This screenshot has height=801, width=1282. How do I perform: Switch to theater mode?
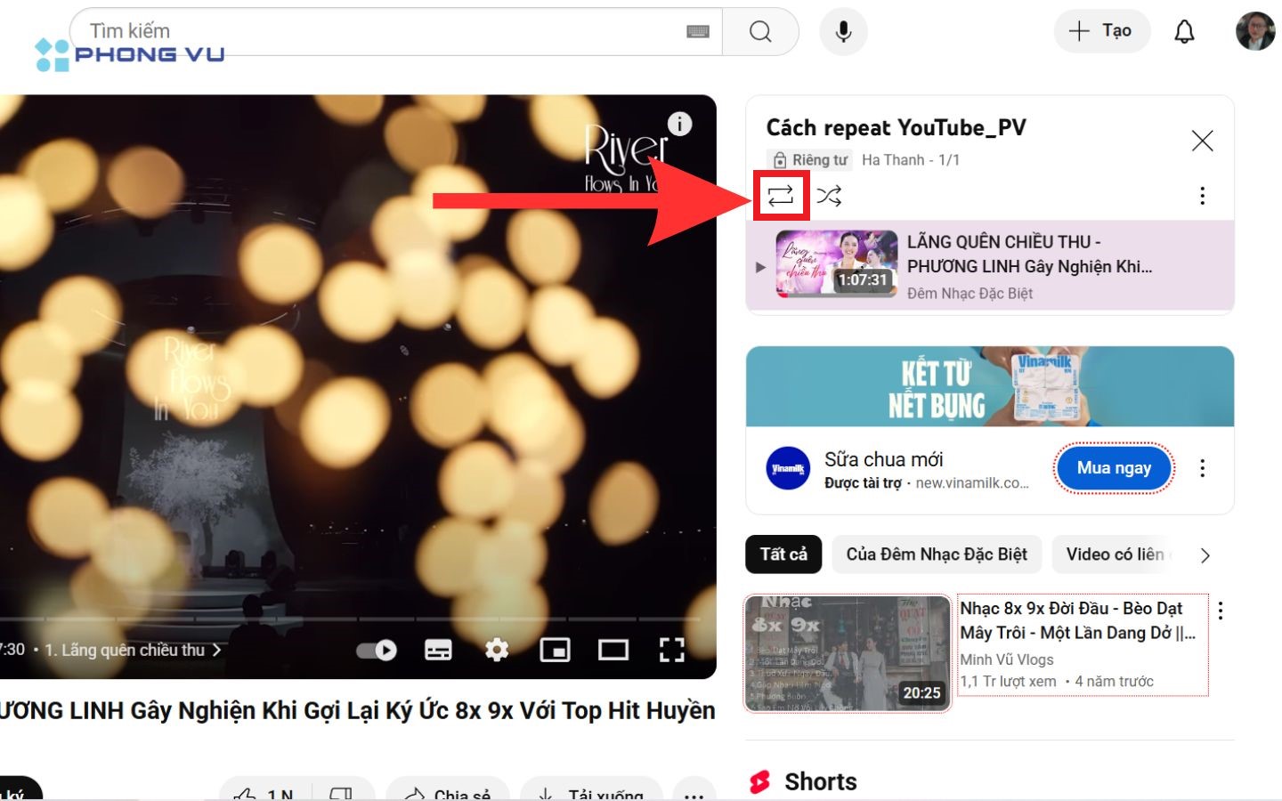click(x=613, y=651)
